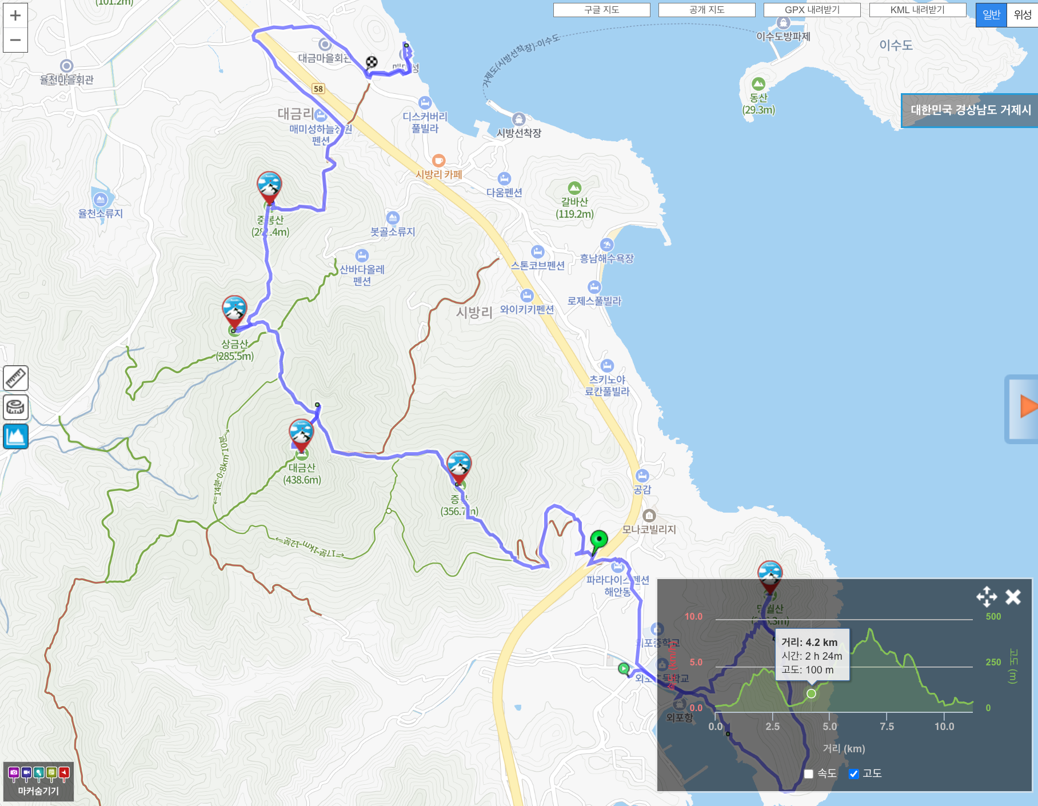Click the 디스커버리 풀빌라 lodging icon
The image size is (1038, 806).
425,103
